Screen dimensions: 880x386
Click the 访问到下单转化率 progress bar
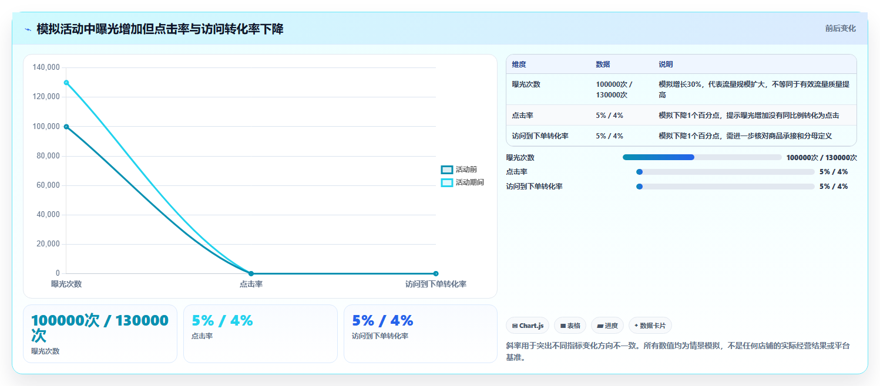pos(726,186)
